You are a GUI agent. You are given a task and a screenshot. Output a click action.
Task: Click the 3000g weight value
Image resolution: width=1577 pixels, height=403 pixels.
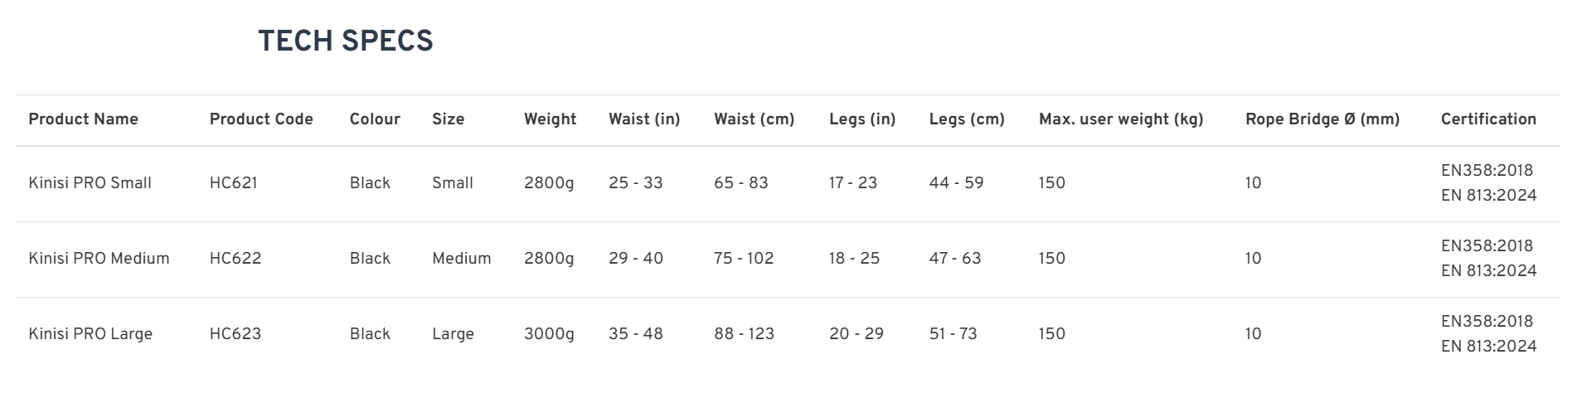pyautogui.click(x=549, y=334)
